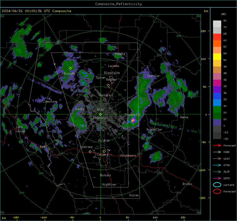Click the intense storm cell near ThreeHills
Viewport: 237px width, 221px height.
133,120
